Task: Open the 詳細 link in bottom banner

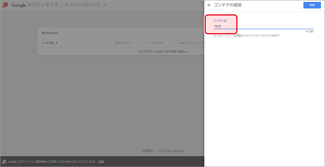Action: [101, 161]
